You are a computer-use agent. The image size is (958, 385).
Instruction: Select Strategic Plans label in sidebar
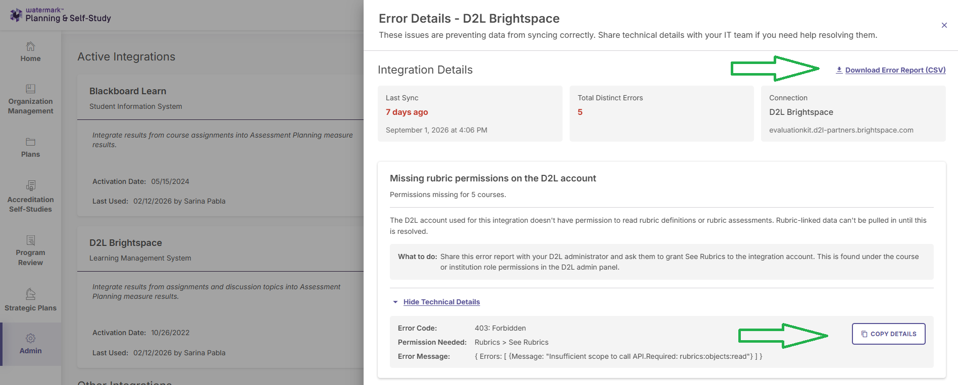click(30, 308)
